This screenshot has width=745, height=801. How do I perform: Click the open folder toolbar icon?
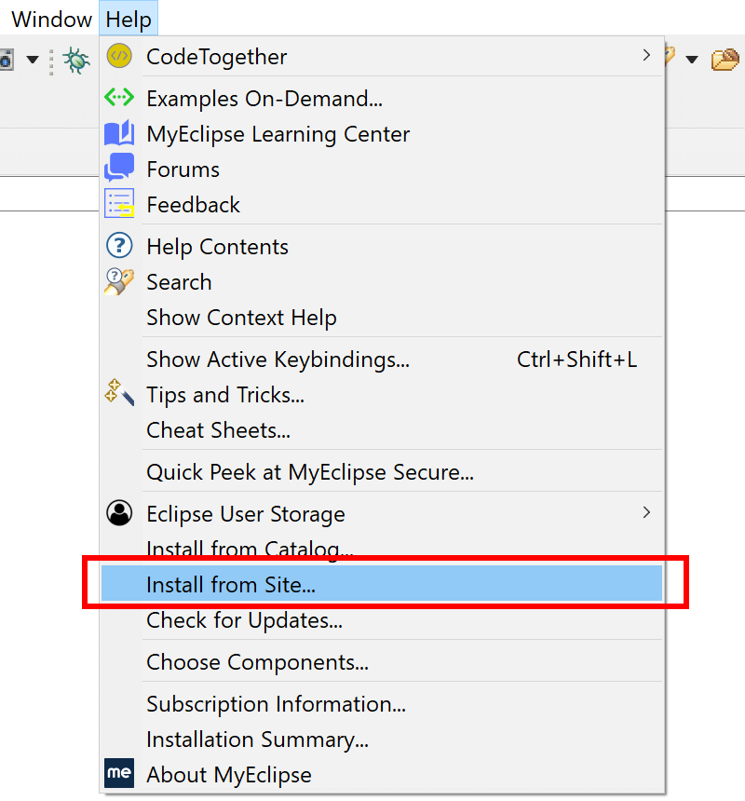[725, 60]
